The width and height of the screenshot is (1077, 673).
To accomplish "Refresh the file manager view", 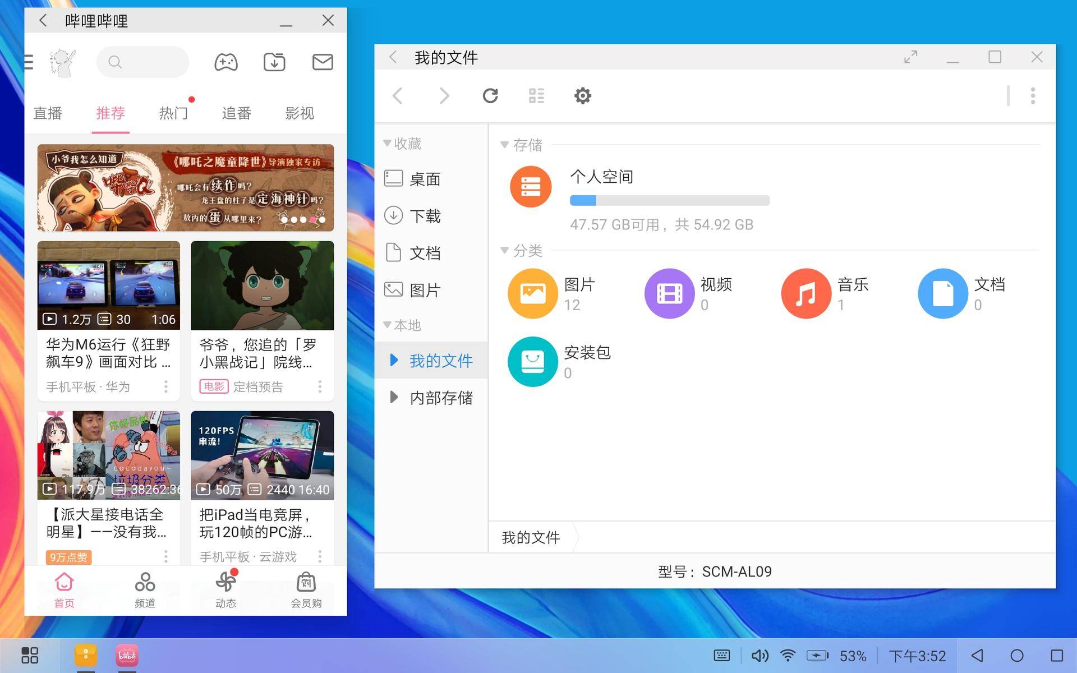I will pyautogui.click(x=490, y=95).
